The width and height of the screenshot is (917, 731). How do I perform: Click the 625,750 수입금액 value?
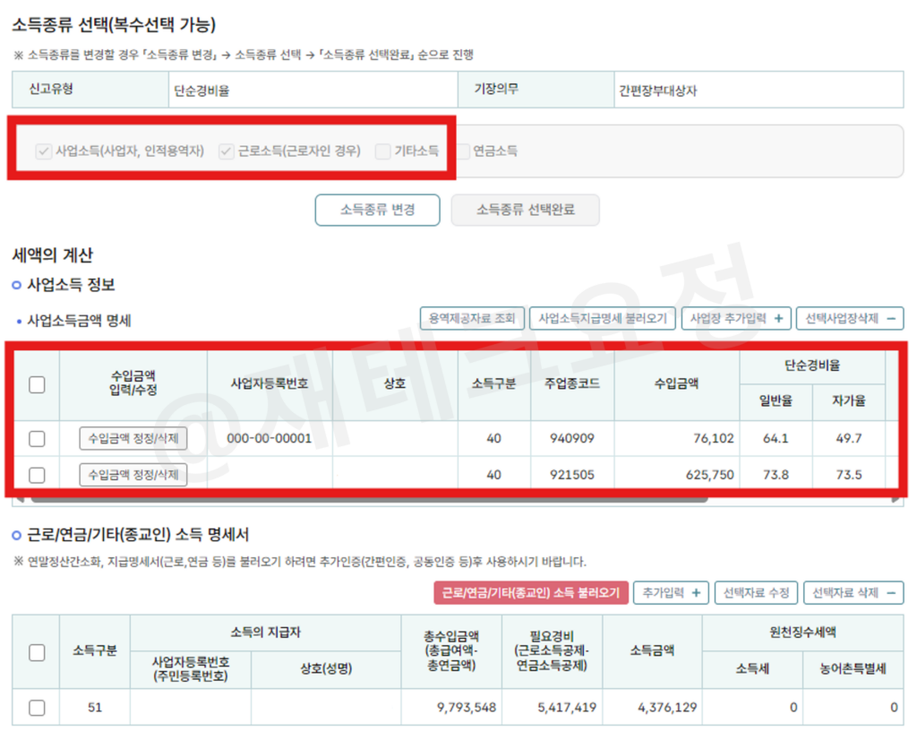point(710,475)
